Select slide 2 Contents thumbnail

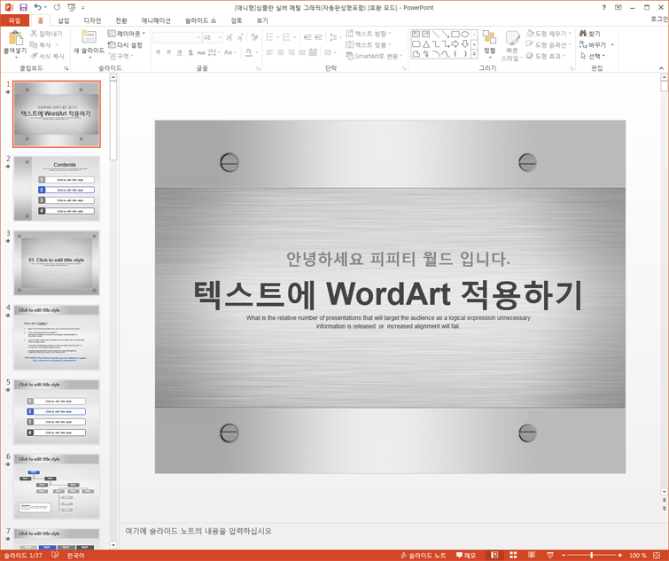coord(57,188)
